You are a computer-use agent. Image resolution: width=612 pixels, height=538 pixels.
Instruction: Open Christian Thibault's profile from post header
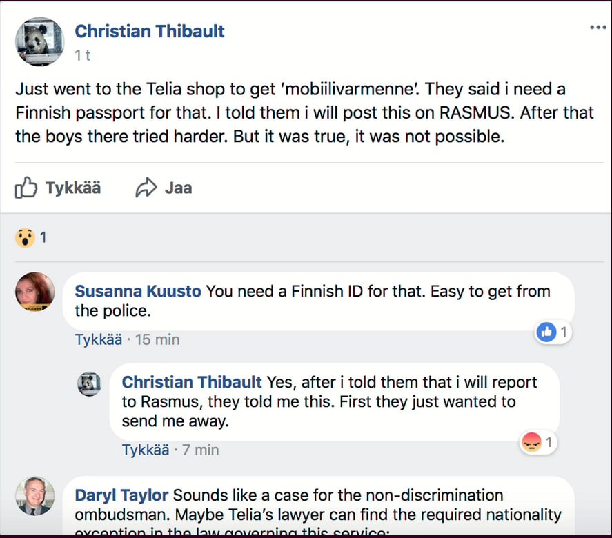tap(149, 31)
